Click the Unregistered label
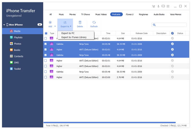The width and height of the screenshot is (192, 130). tap(14, 16)
